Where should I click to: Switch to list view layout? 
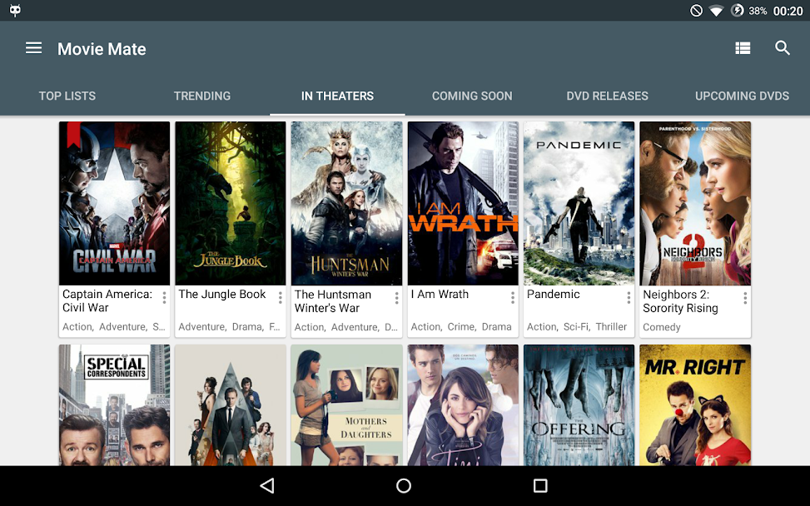(743, 48)
